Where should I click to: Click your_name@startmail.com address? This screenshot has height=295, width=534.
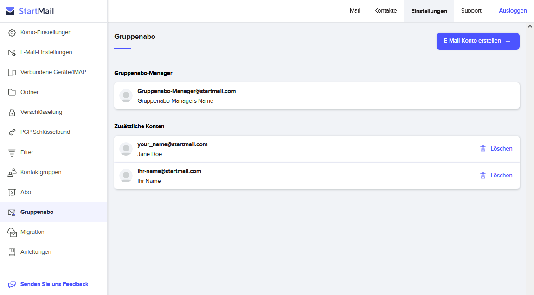coord(172,144)
